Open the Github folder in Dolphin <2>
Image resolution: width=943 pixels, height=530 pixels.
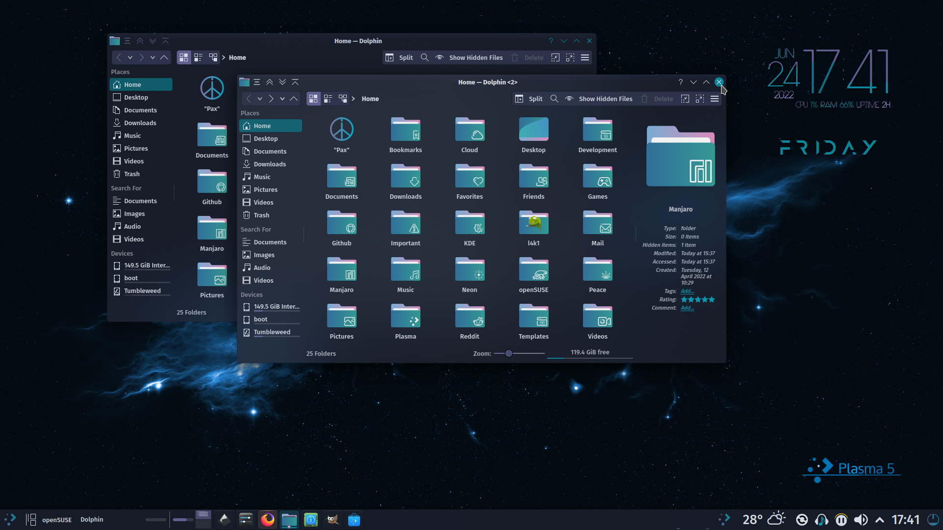(342, 229)
